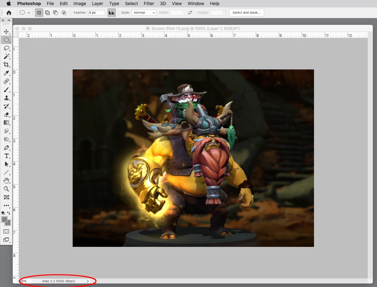Click the background color swatch

tap(9, 224)
